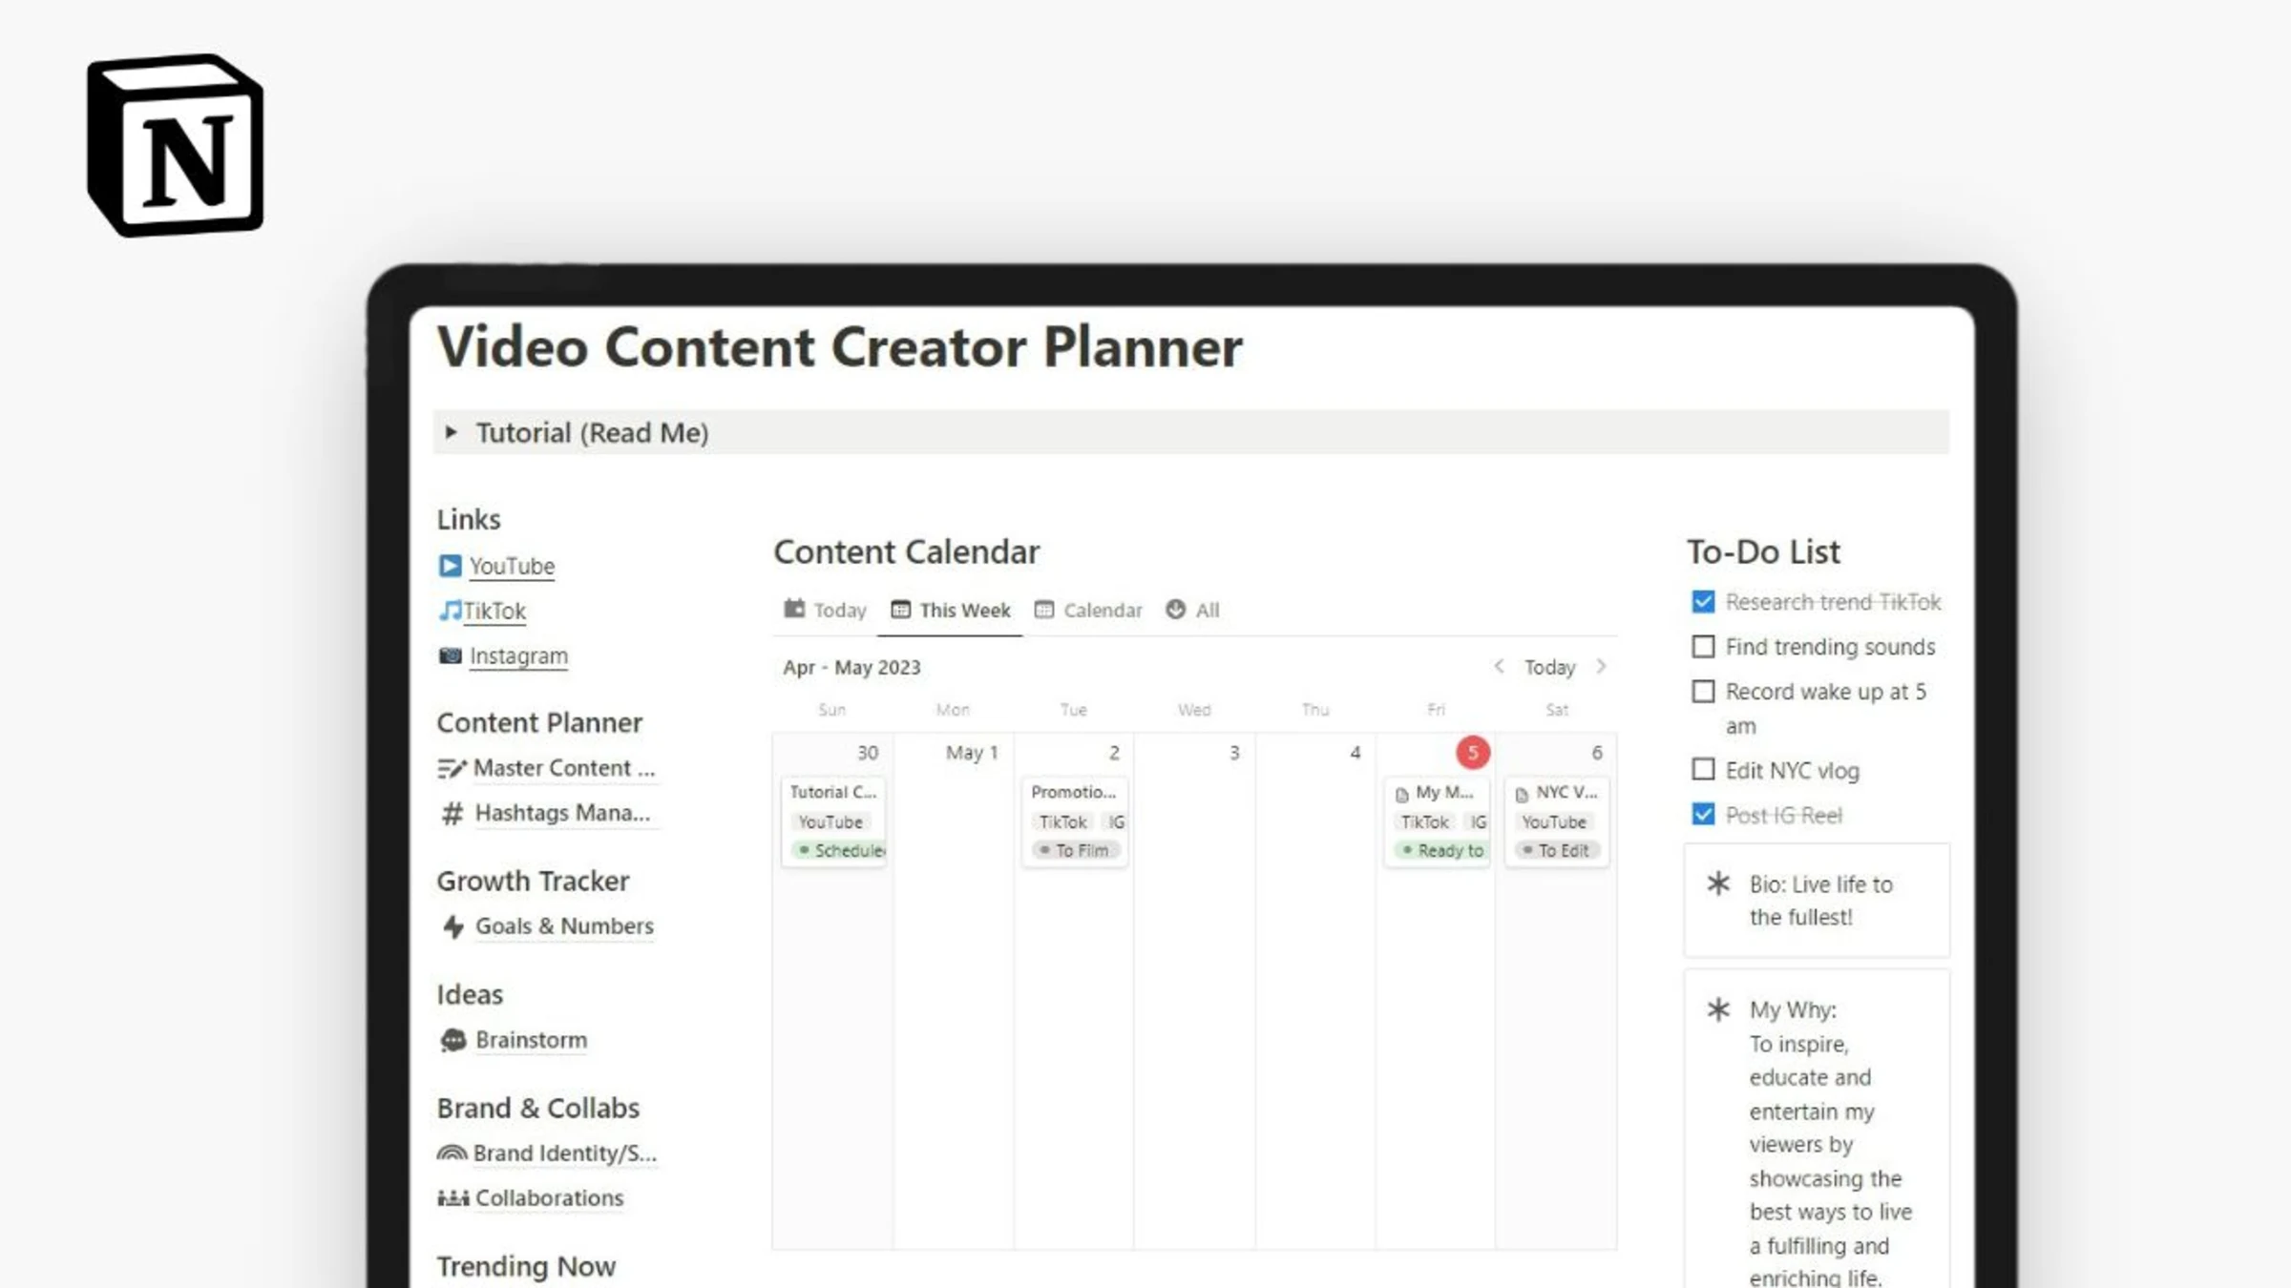Screen dimensions: 2291x1288
Task: Click the Collaborations people icon
Action: (x=452, y=1197)
